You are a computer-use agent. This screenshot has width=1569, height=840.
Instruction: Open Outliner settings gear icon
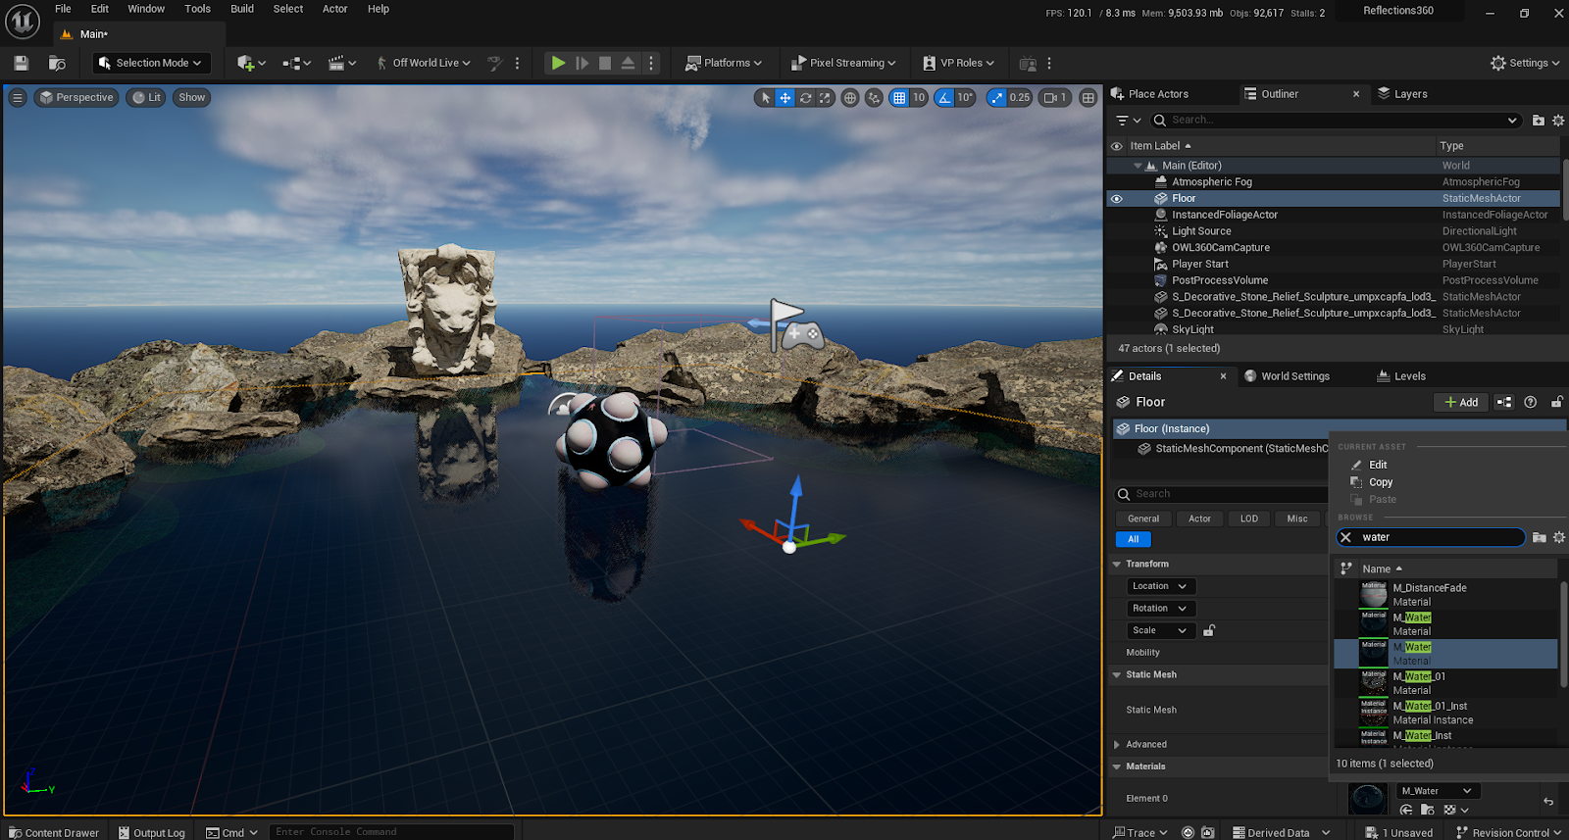point(1557,121)
